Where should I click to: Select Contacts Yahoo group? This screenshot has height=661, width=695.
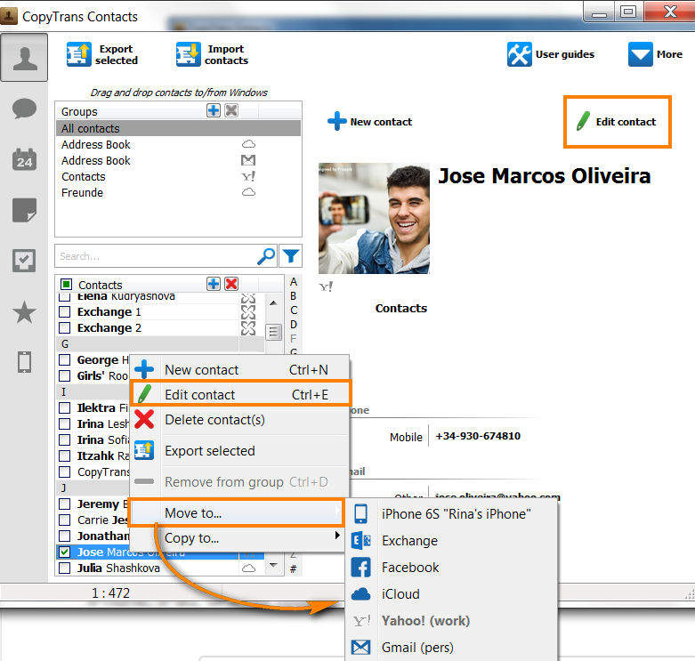(178, 176)
